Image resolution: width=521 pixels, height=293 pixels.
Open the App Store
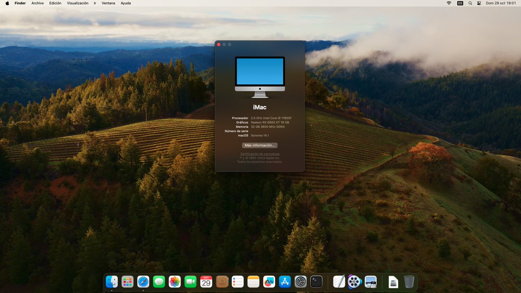(284, 282)
